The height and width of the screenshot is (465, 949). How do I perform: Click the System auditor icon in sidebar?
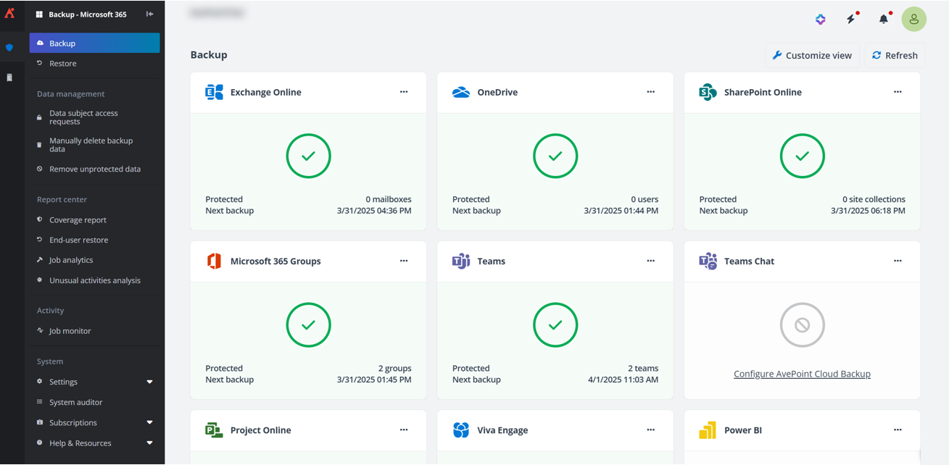[x=40, y=402]
